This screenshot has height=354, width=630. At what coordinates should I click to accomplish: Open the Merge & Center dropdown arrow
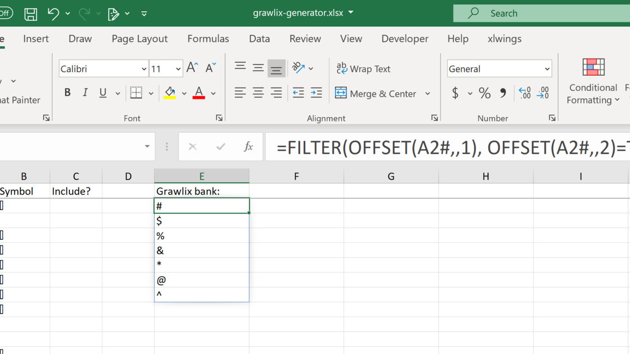(427, 93)
